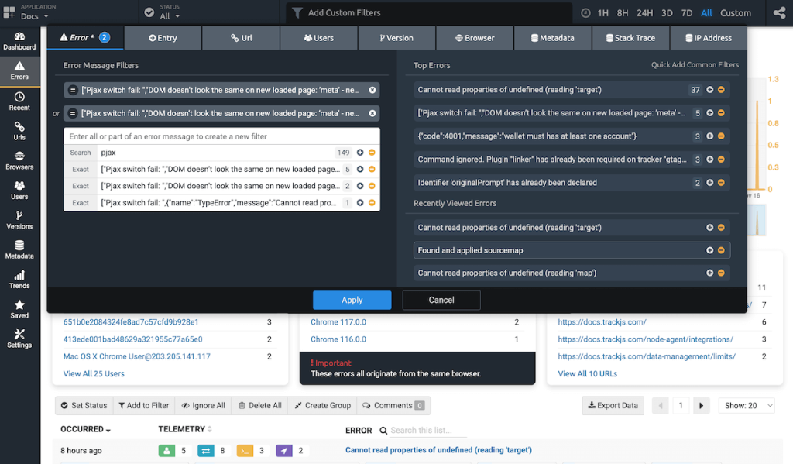The image size is (793, 464).
Task: Go to Browsers sidebar section
Action: tap(19, 160)
